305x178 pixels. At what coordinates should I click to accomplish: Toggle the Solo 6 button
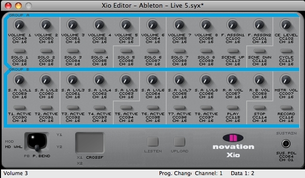point(153,51)
